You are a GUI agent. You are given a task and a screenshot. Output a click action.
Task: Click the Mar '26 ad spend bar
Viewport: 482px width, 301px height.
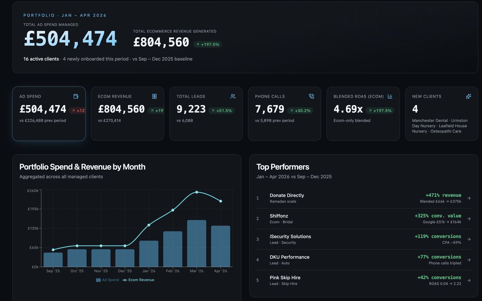point(197,243)
